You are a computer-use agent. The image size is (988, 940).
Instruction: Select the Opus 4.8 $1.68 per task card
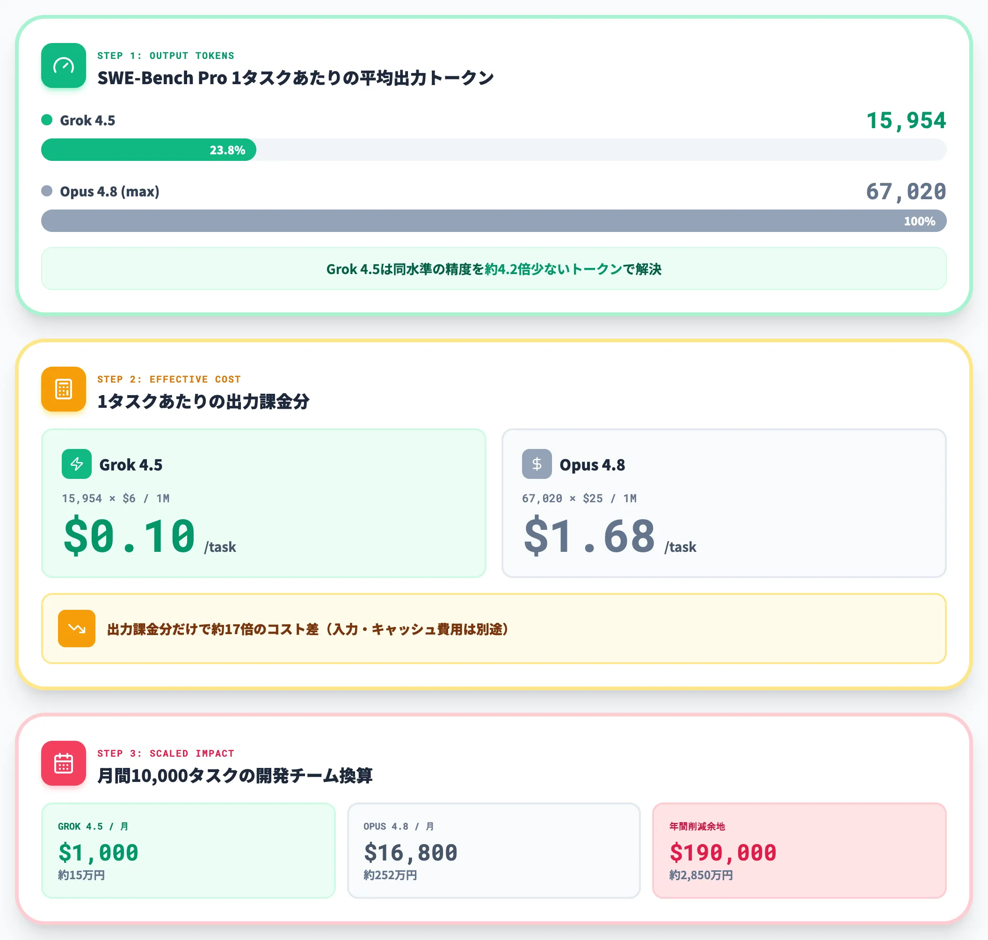[x=724, y=503]
